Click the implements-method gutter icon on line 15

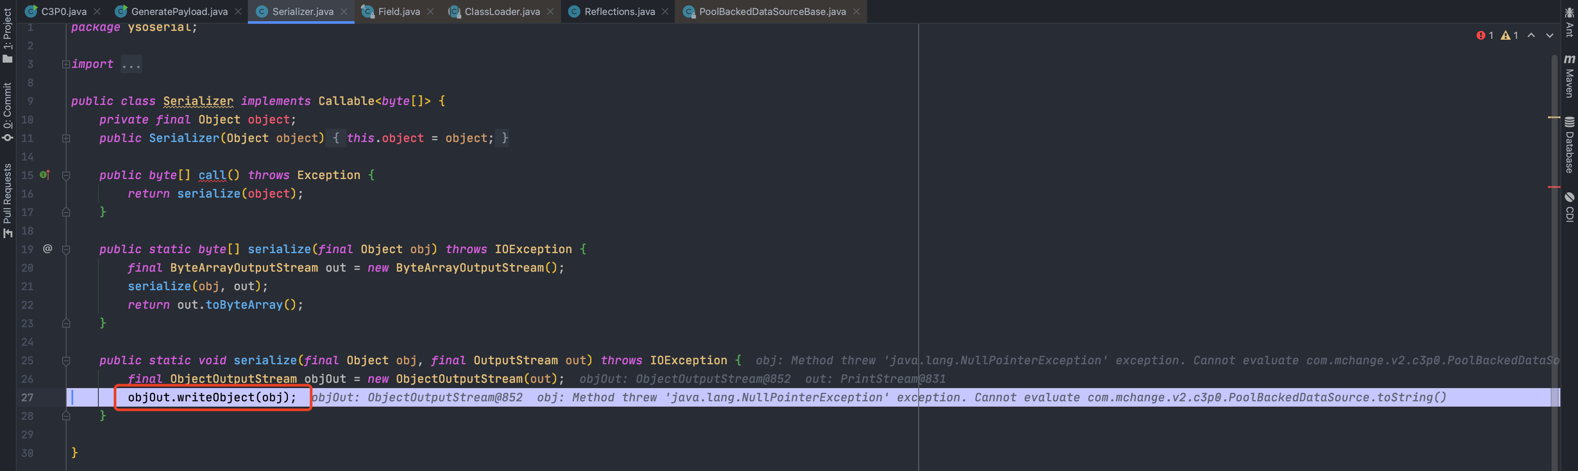[x=45, y=175]
